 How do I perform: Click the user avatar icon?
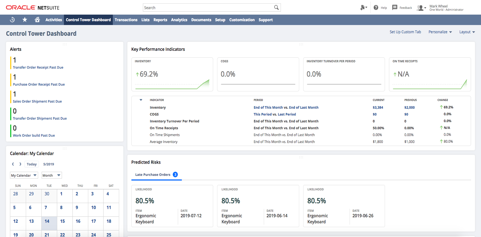point(420,8)
